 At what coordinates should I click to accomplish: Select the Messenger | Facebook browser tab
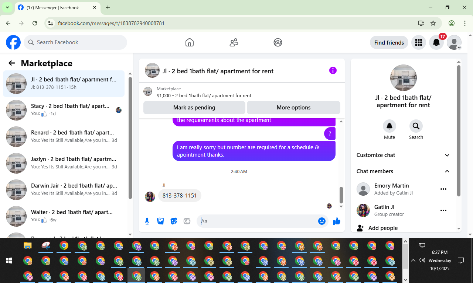point(57,7)
